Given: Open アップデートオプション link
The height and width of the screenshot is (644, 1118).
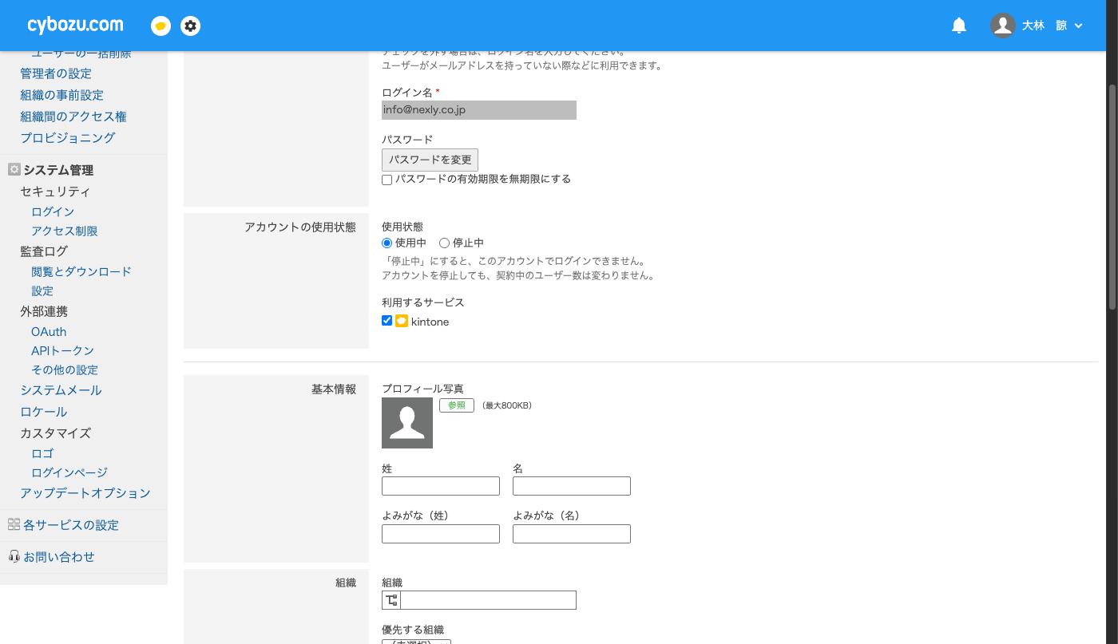Looking at the screenshot, I should 85,493.
